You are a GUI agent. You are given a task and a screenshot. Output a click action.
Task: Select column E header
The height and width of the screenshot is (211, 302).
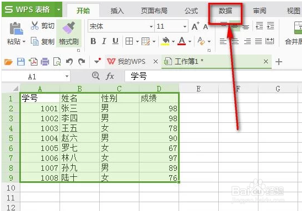click(x=198, y=89)
